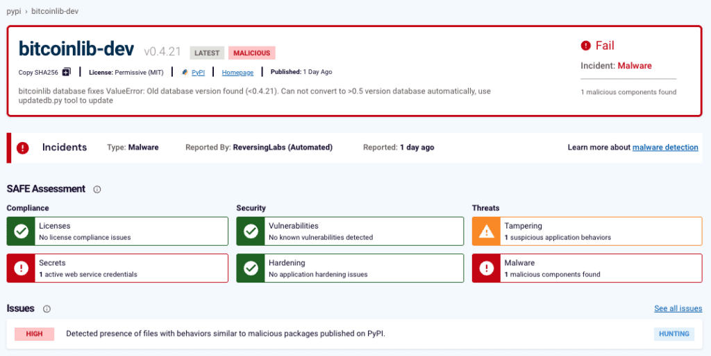Go to pypi breadcrumb
The height and width of the screenshot is (356, 711).
point(14,11)
